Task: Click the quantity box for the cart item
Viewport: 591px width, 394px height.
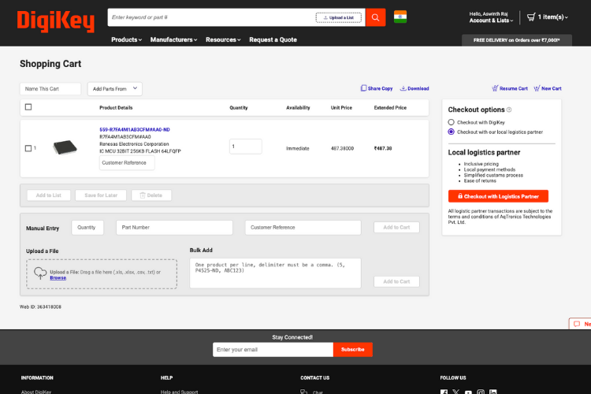Action: [x=245, y=147]
